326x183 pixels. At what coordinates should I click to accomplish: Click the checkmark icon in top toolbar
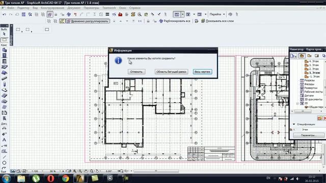[159, 15]
